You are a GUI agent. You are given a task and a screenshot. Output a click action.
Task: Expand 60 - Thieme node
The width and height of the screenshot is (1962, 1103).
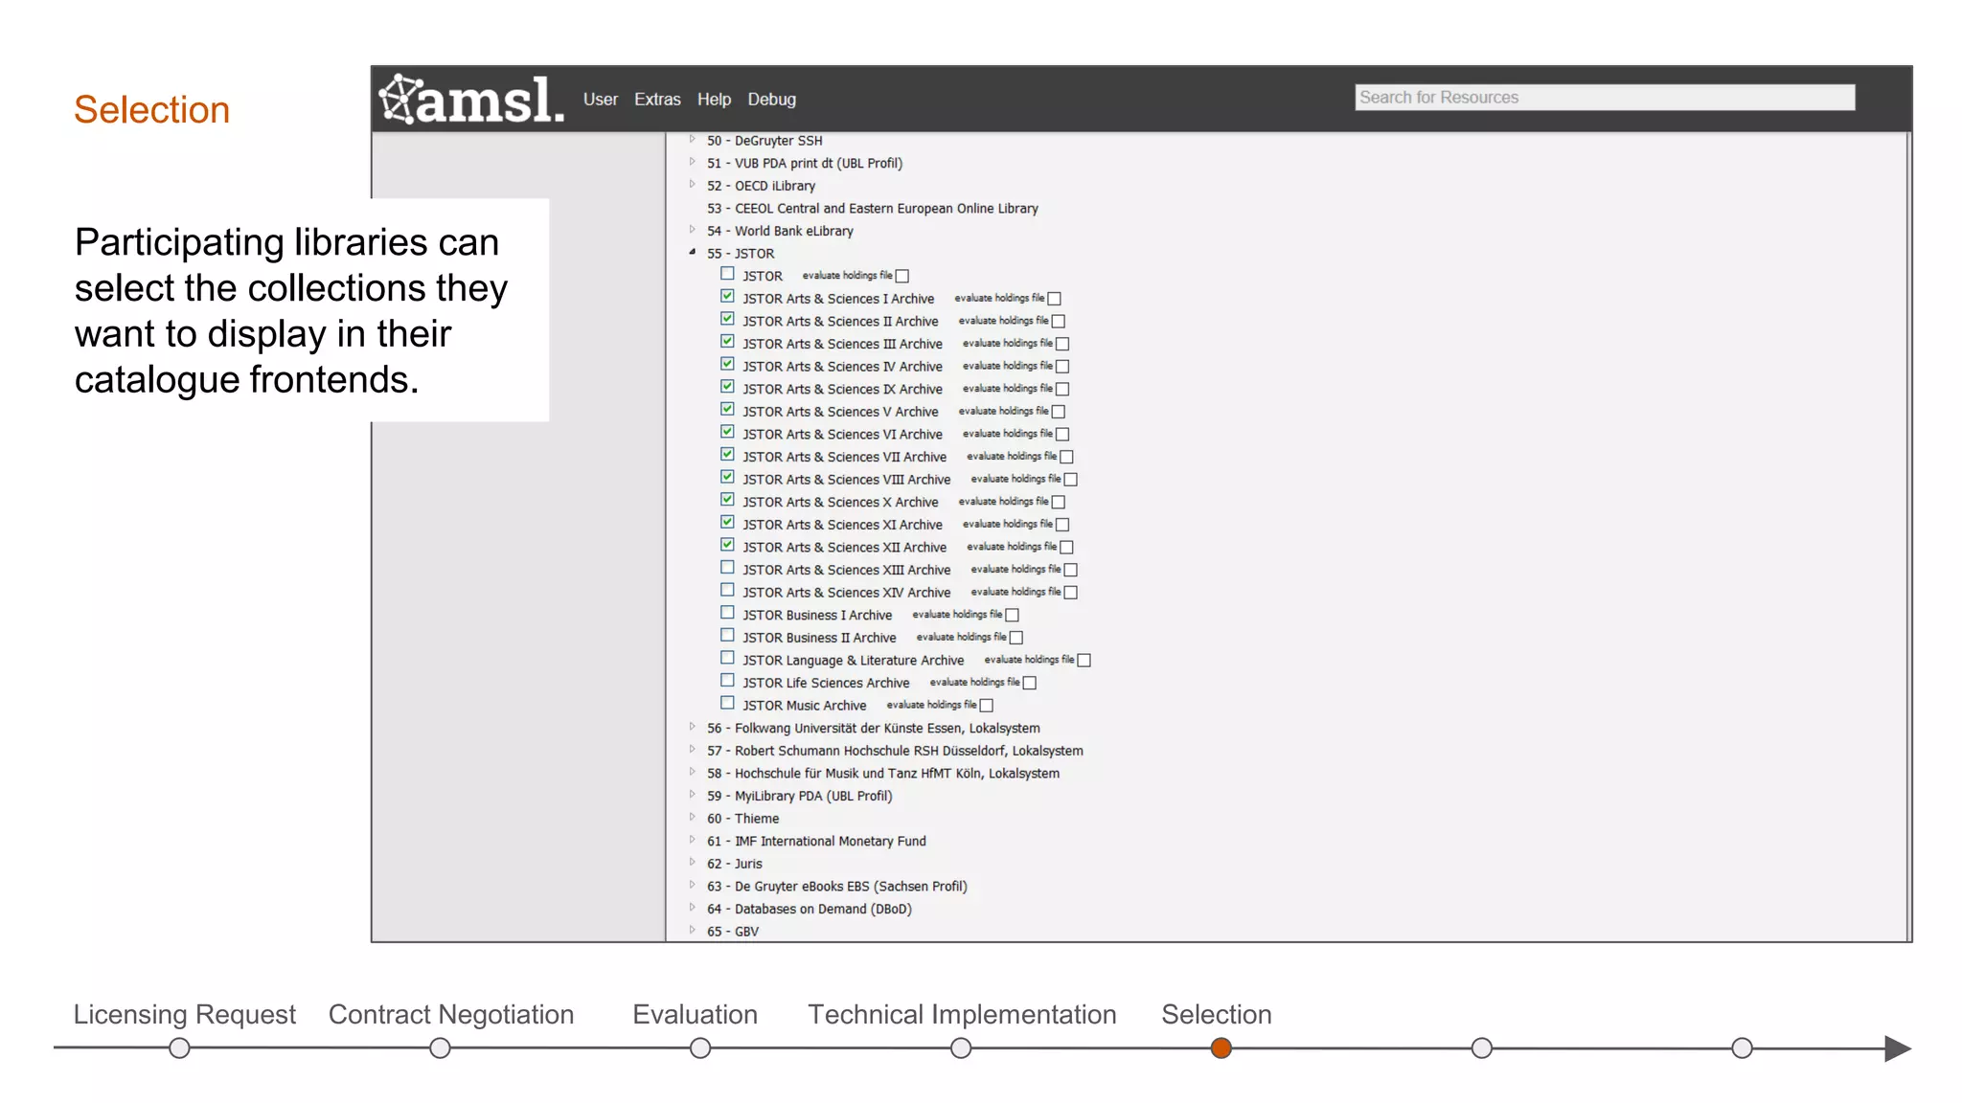pos(692,818)
